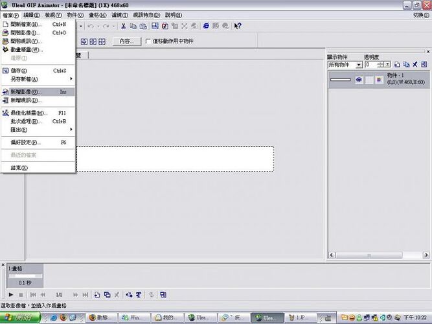The image size is (432, 324).
Task: Jump to last frame button
Action: 85,295
